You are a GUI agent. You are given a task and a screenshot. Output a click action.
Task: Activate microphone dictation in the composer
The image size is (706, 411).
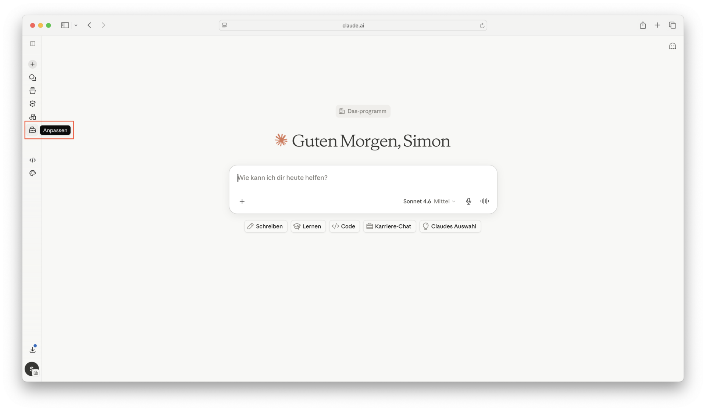pyautogui.click(x=468, y=201)
